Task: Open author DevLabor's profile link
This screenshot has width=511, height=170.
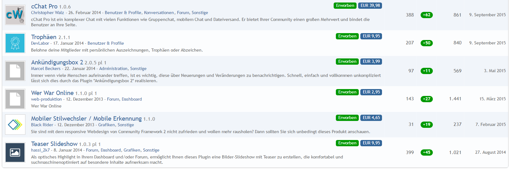Action: click(x=40, y=43)
